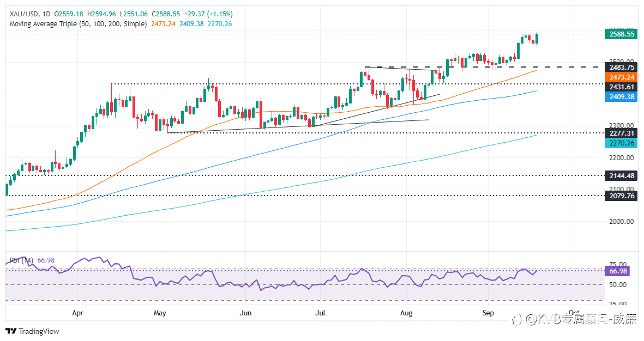The image size is (644, 341).
Task: Click the RSI value tag 66.98
Action: pos(618,271)
